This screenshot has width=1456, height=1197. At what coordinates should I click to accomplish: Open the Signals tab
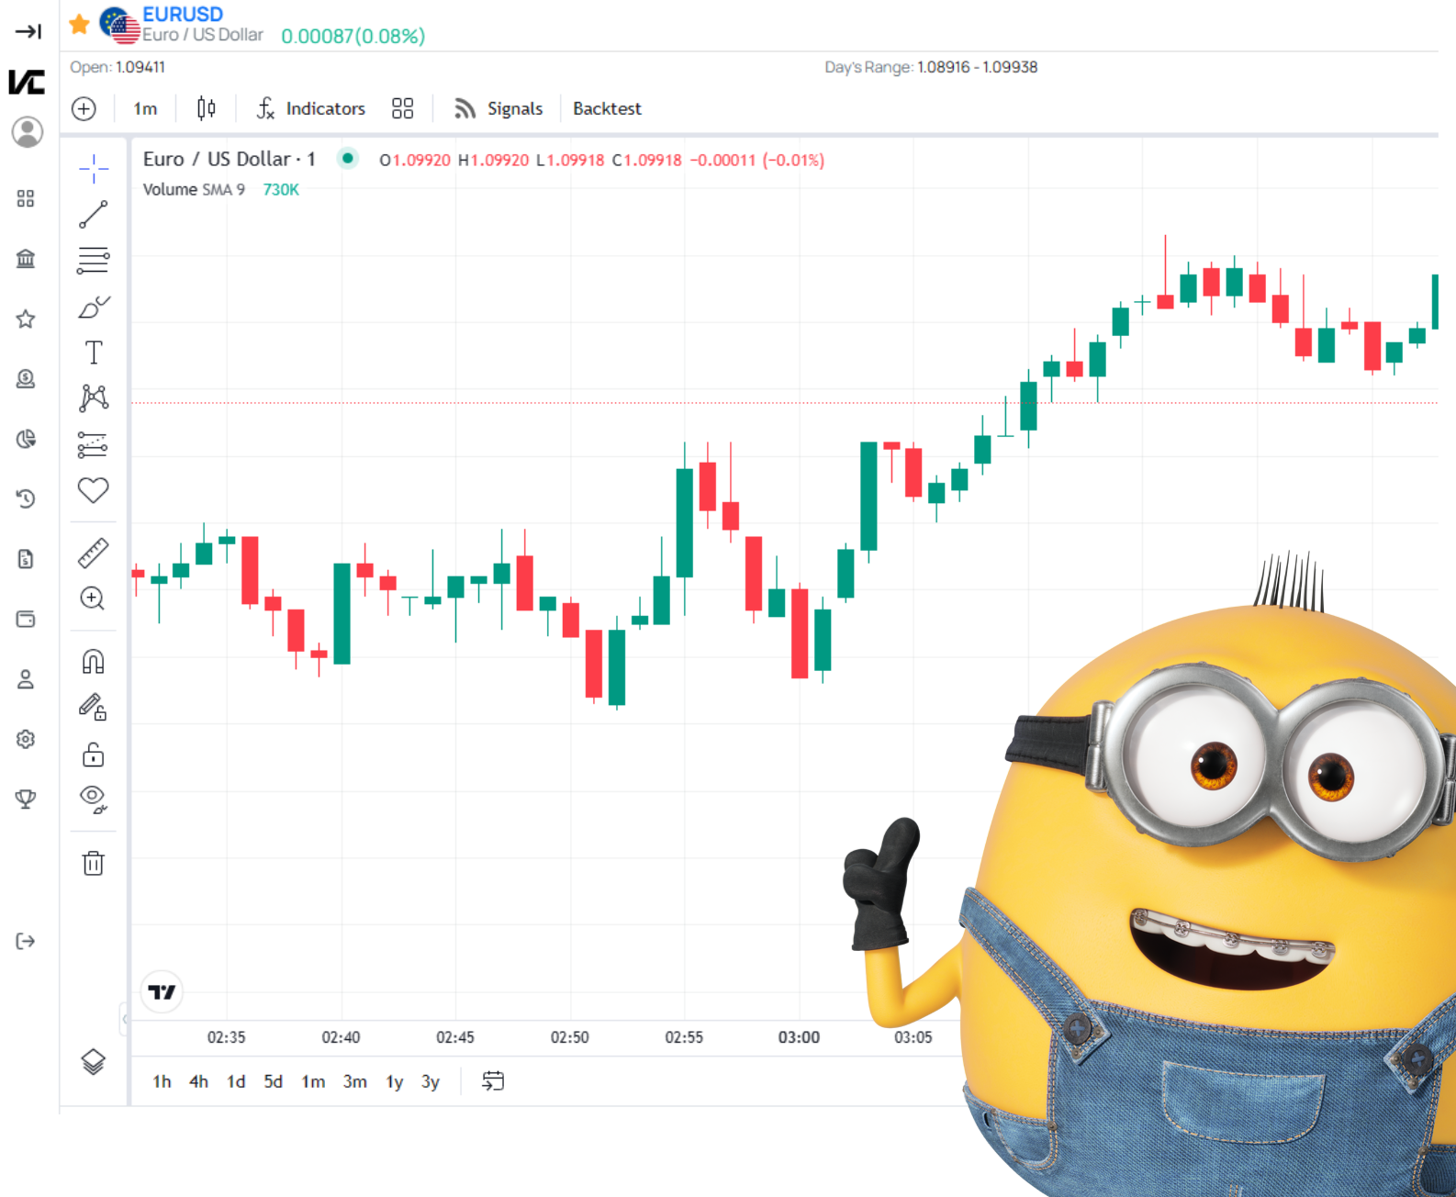(498, 108)
